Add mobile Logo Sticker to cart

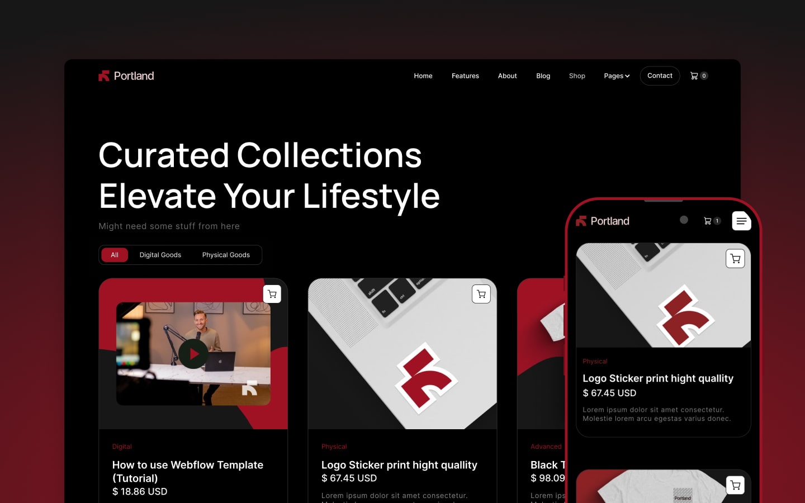point(735,259)
